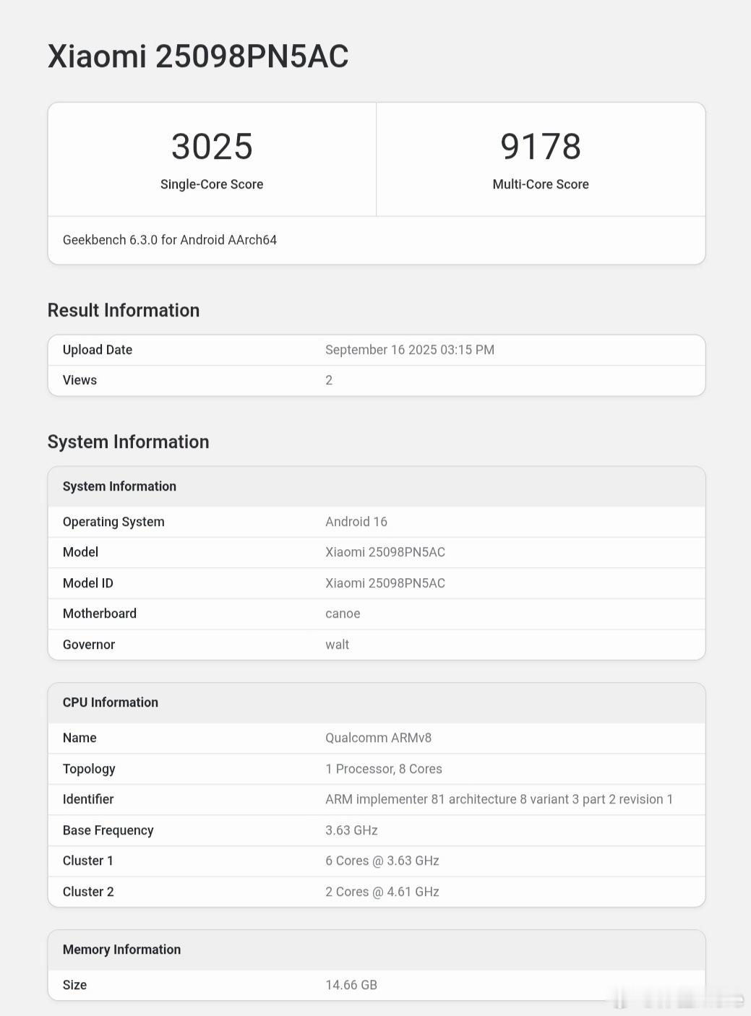Click the Size row label
The height and width of the screenshot is (1016, 751).
coord(74,985)
